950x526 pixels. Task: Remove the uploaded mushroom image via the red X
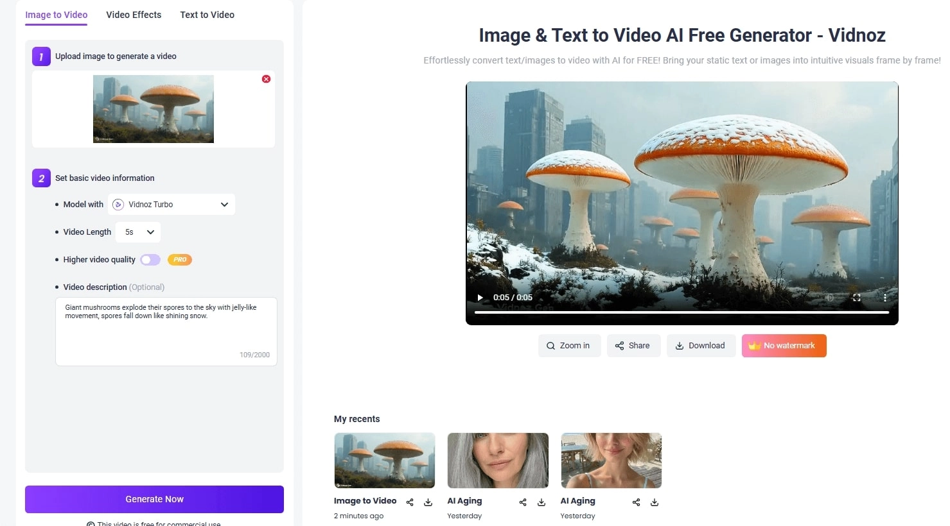[266, 78]
